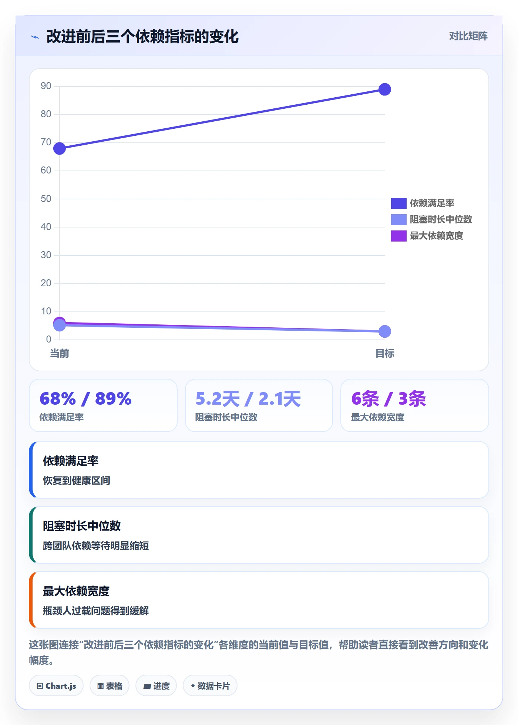518x725 pixels.
Task: Toggle the 依赖满足率 series legend label
Action: tap(432, 203)
